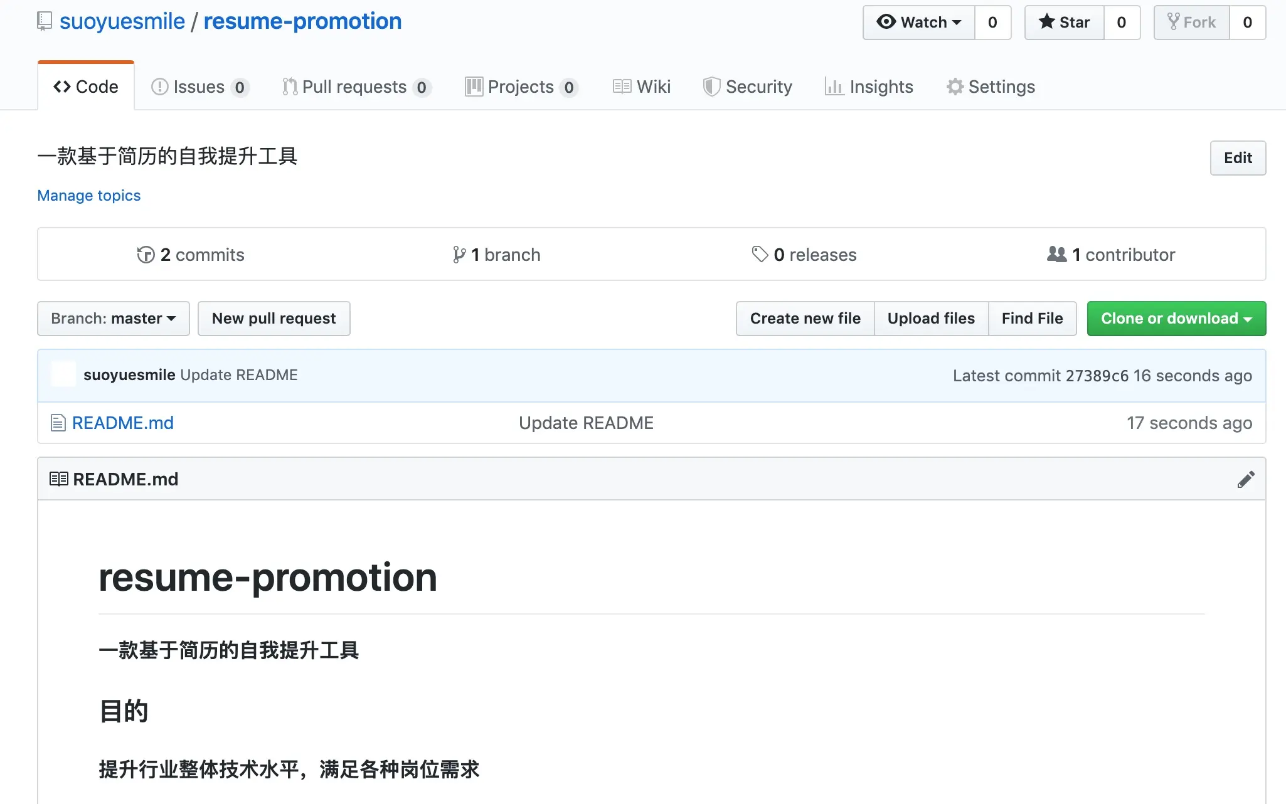Click the Manage topics link
This screenshot has height=804, width=1286.
coord(89,196)
